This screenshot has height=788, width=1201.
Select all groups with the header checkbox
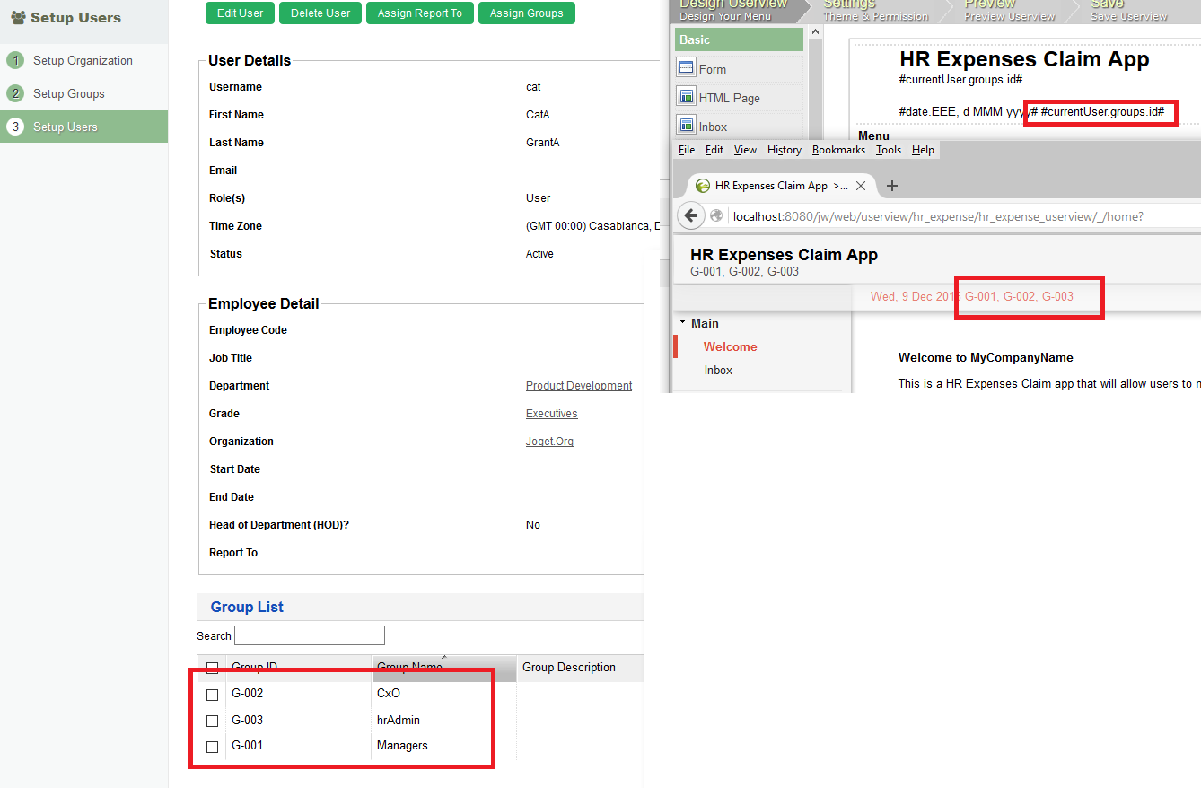[213, 668]
